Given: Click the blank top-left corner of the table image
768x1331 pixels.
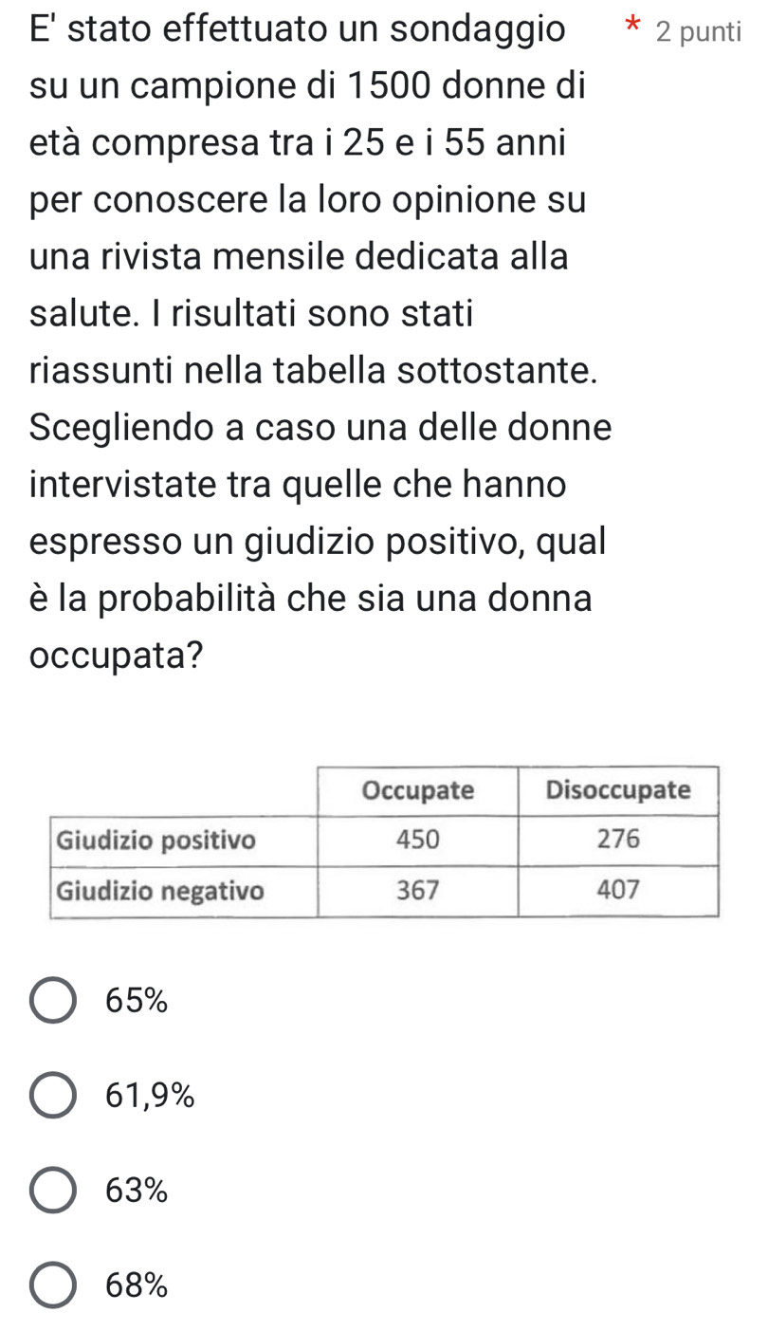Looking at the screenshot, I should tap(183, 791).
